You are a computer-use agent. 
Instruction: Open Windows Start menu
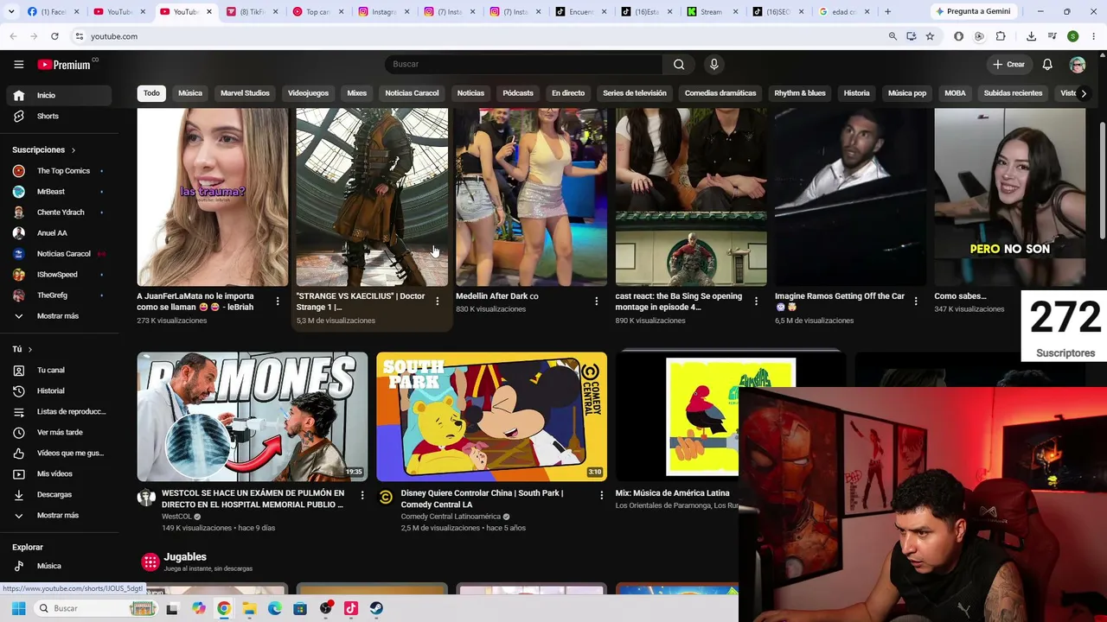click(18, 608)
